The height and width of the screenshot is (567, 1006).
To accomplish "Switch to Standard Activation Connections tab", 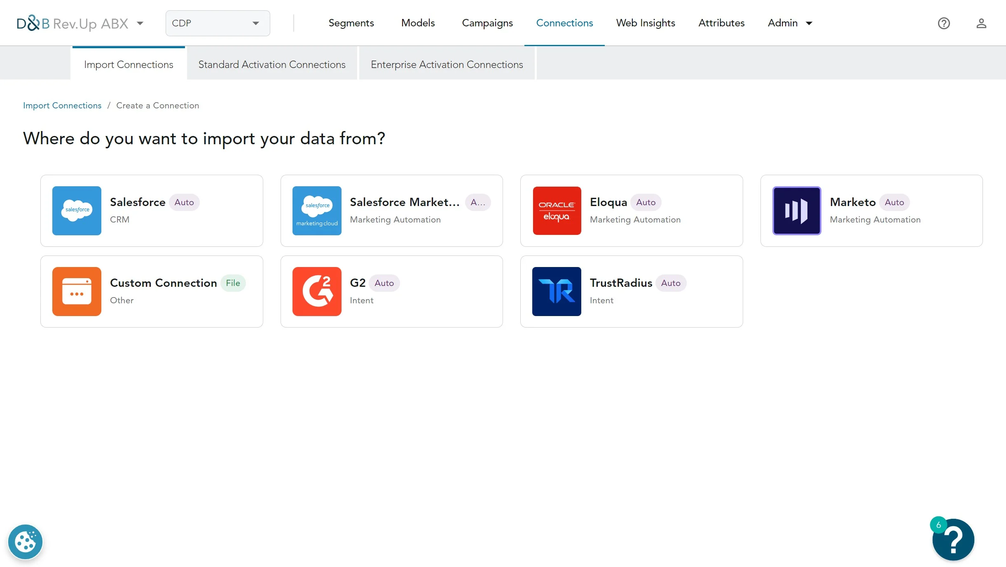I will tap(272, 64).
